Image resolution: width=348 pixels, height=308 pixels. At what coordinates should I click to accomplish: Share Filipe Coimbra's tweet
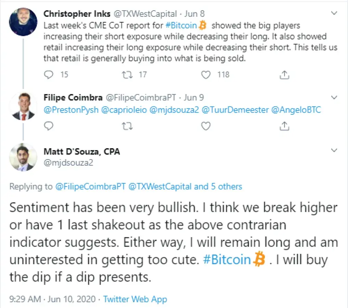(x=284, y=126)
